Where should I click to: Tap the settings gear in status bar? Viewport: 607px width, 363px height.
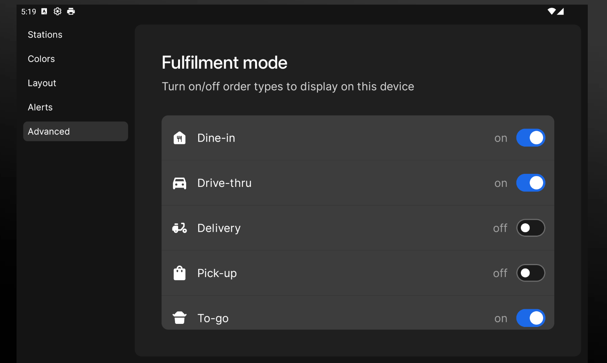[57, 12]
